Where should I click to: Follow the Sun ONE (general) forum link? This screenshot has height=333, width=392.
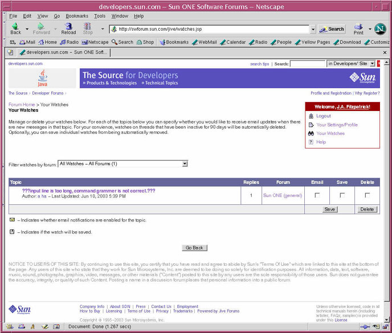tap(283, 195)
